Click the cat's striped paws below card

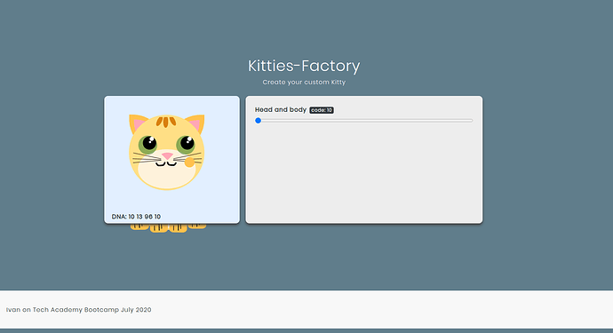coord(168,227)
